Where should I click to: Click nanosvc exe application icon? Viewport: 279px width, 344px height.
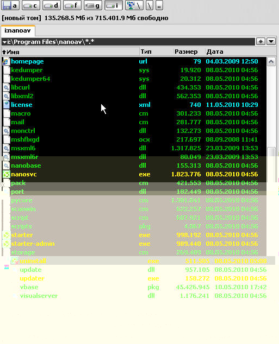pos(6,174)
